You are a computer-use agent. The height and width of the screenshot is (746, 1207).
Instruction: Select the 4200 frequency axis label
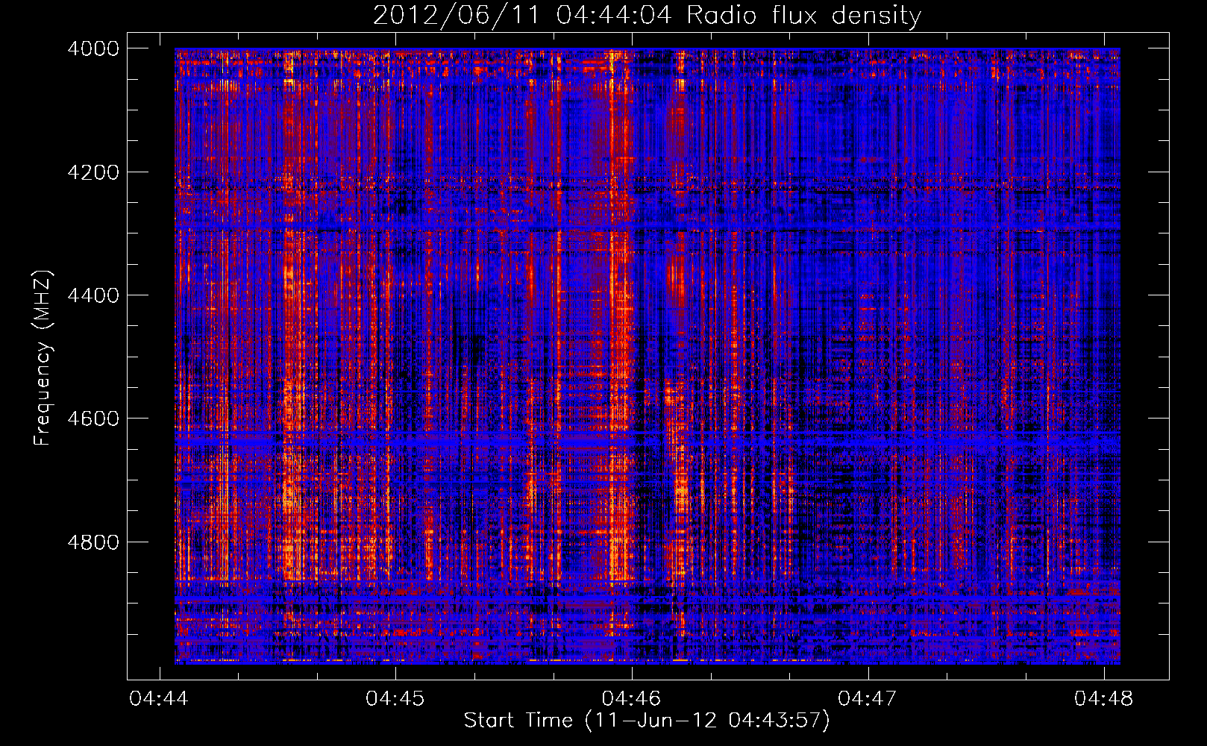[x=93, y=172]
